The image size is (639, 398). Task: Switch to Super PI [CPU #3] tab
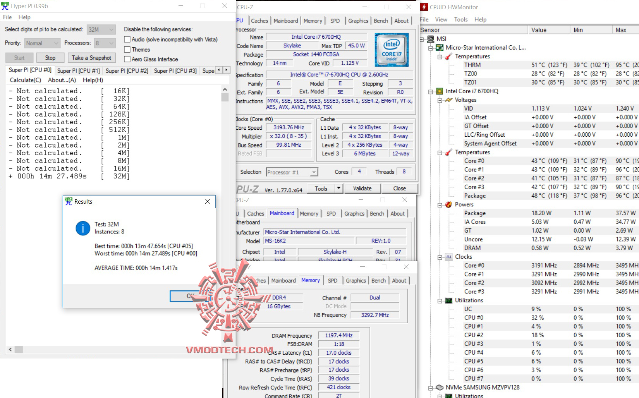point(175,71)
